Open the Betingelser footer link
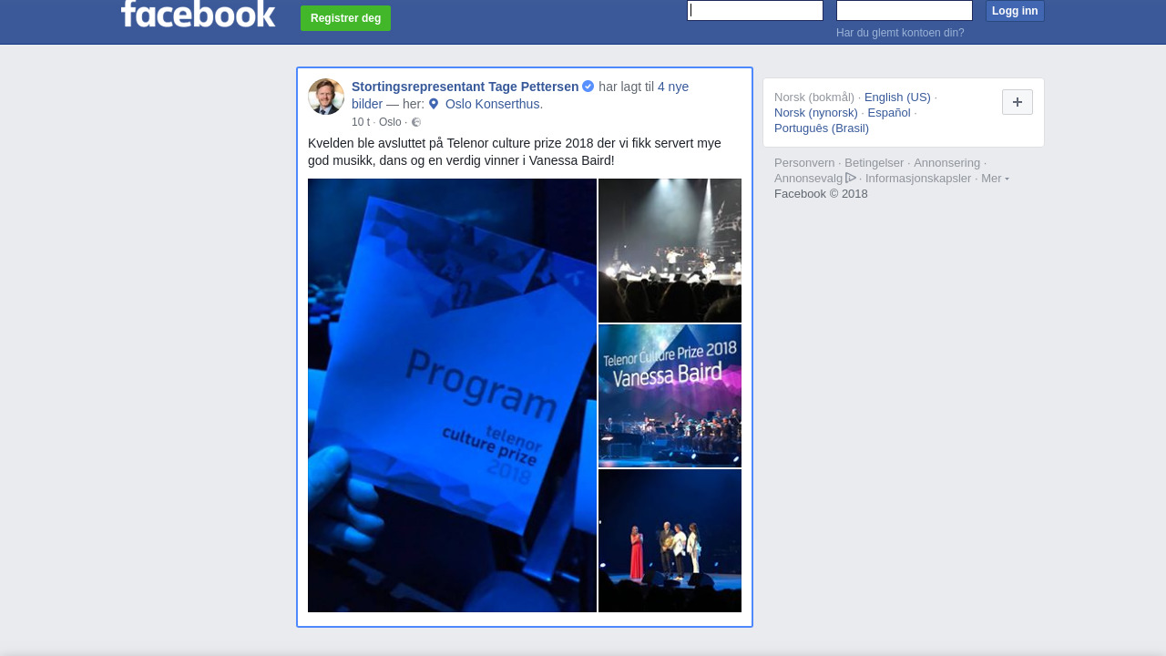Image resolution: width=1166 pixels, height=656 pixels. [874, 163]
